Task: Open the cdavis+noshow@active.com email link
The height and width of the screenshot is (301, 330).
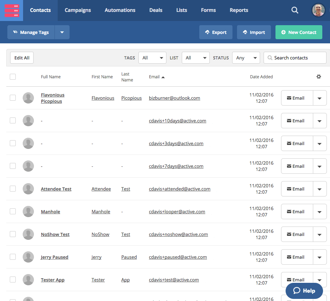Action: coord(178,234)
